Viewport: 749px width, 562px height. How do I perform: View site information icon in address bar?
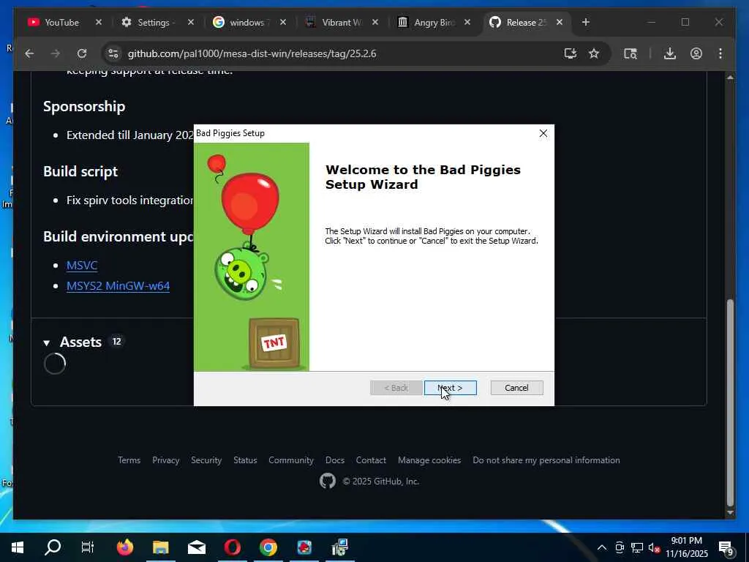pos(113,53)
